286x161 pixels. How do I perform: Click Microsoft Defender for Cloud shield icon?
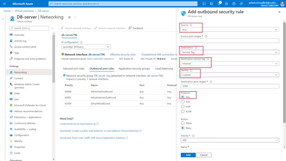coord(11,105)
